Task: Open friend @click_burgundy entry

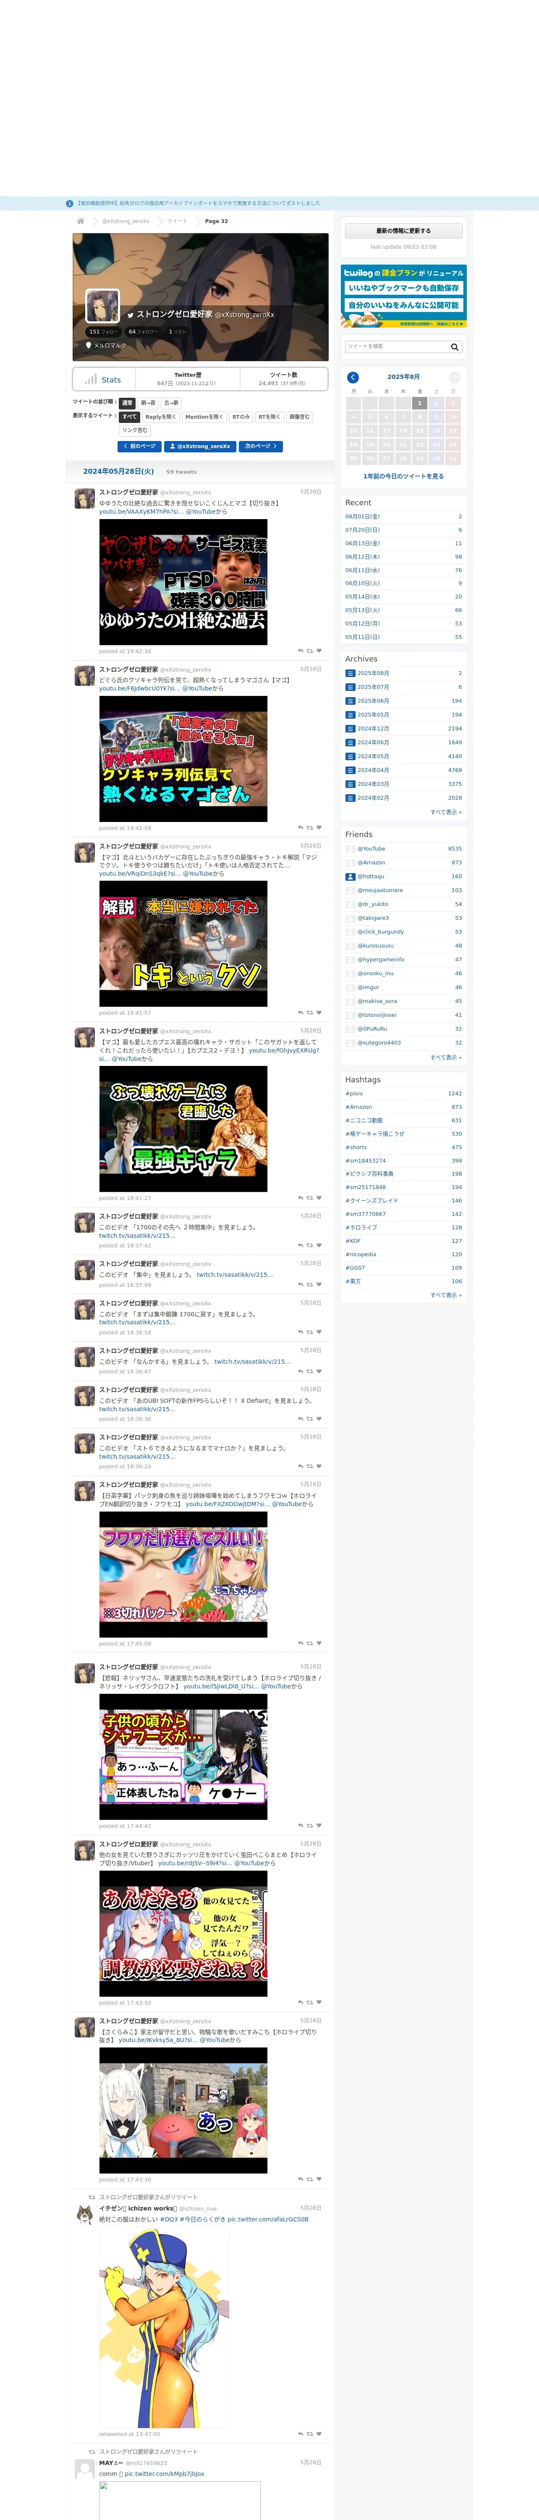Action: [x=380, y=932]
